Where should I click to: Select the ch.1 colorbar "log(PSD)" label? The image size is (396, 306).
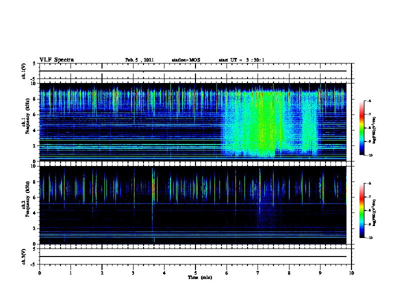tap(374, 130)
